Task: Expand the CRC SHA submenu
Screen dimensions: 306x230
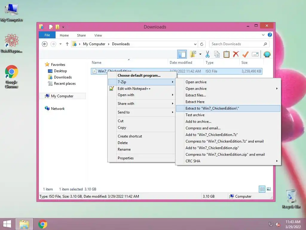Action: point(228,161)
